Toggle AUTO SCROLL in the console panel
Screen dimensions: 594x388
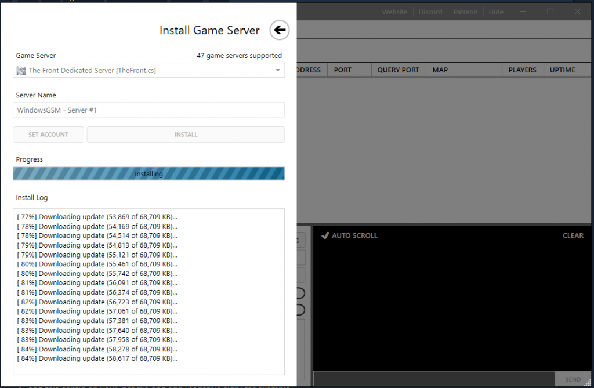coord(354,235)
